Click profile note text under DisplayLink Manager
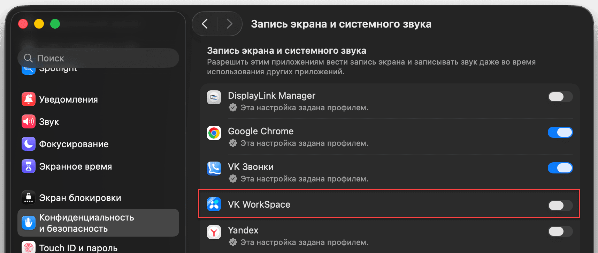 (x=304, y=108)
